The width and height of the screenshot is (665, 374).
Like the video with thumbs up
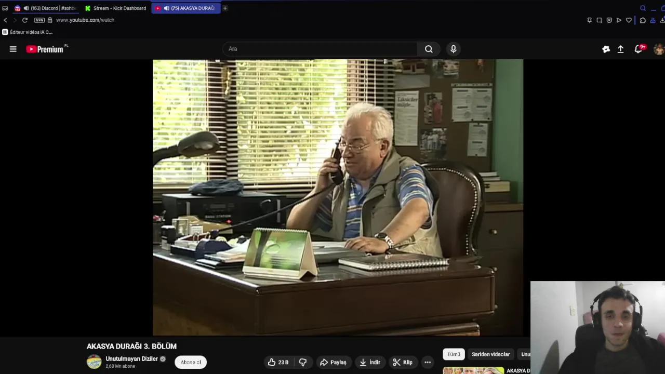(278, 362)
